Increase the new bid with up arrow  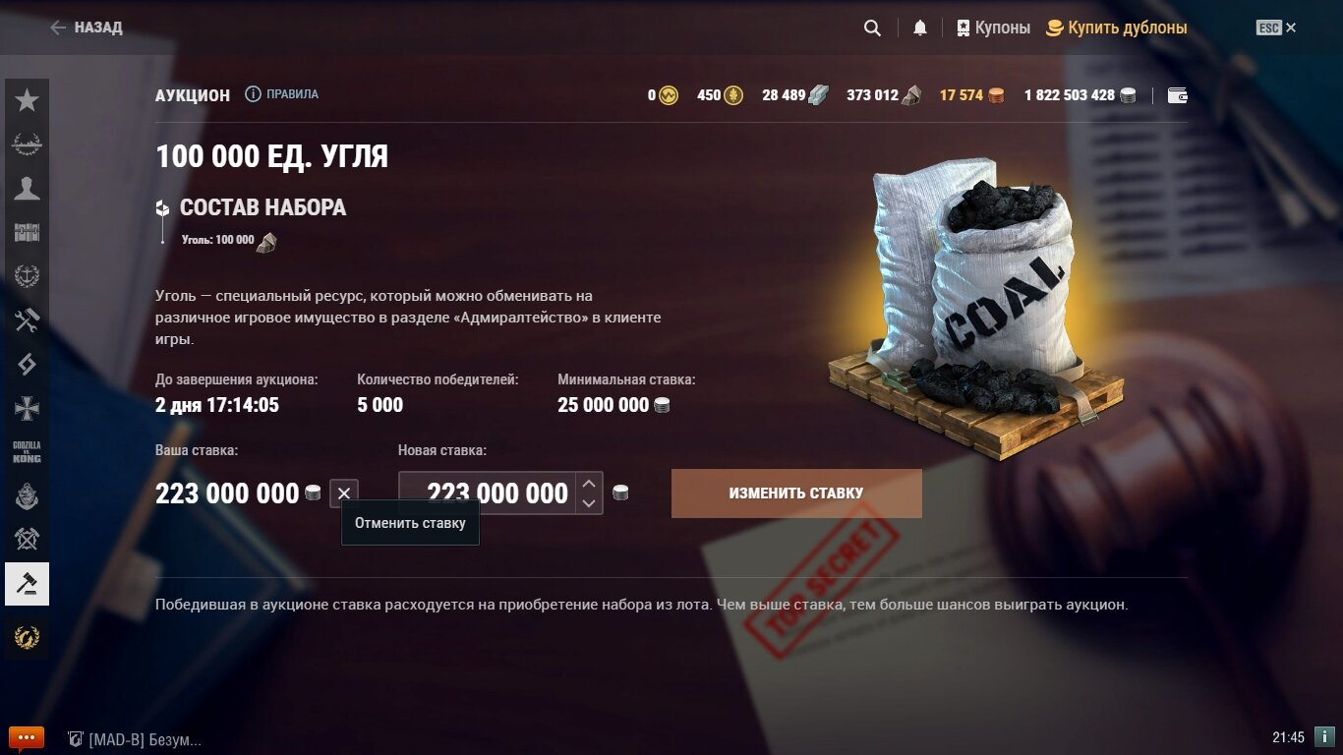coord(589,483)
